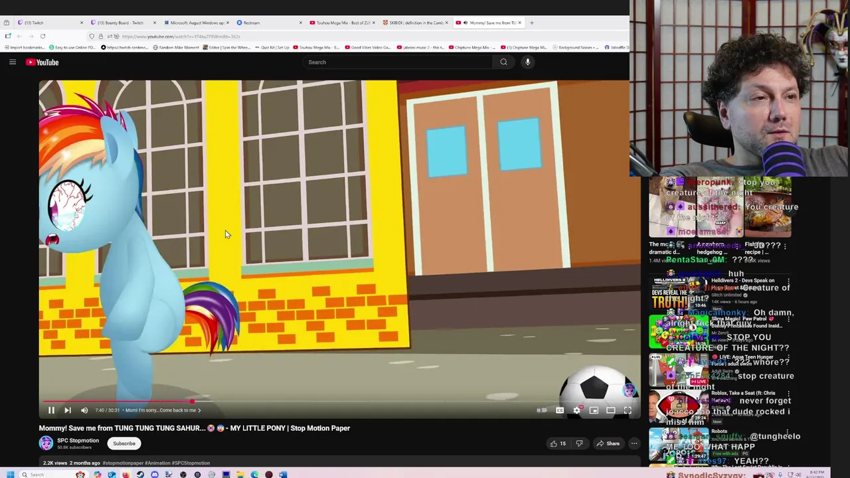This screenshot has height=478, width=850.
Task: Open Steam from the taskbar
Action: pos(140,475)
